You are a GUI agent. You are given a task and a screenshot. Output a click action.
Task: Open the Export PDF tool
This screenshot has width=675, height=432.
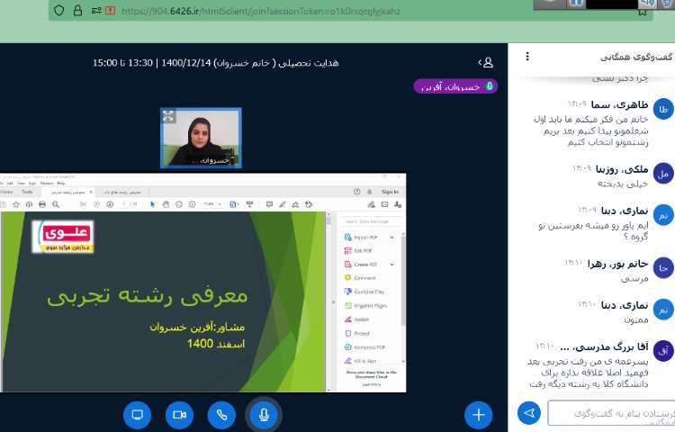tap(361, 237)
